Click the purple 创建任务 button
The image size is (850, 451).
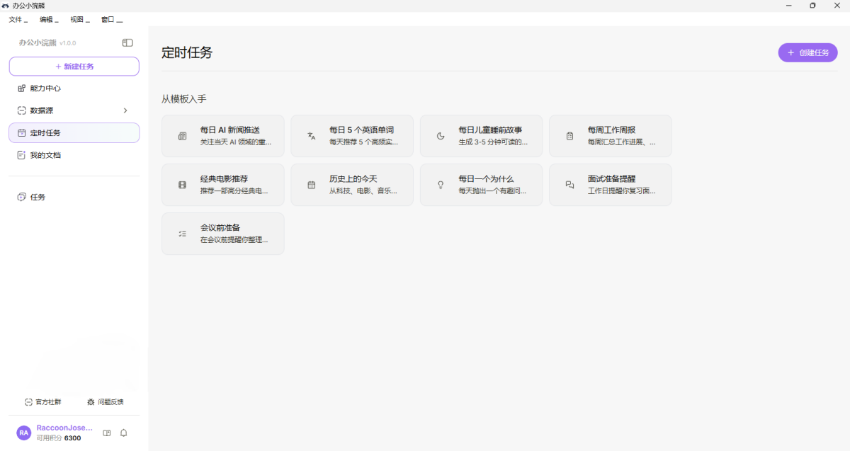click(x=807, y=52)
